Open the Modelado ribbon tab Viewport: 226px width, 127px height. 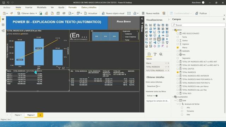(x=42, y=7)
